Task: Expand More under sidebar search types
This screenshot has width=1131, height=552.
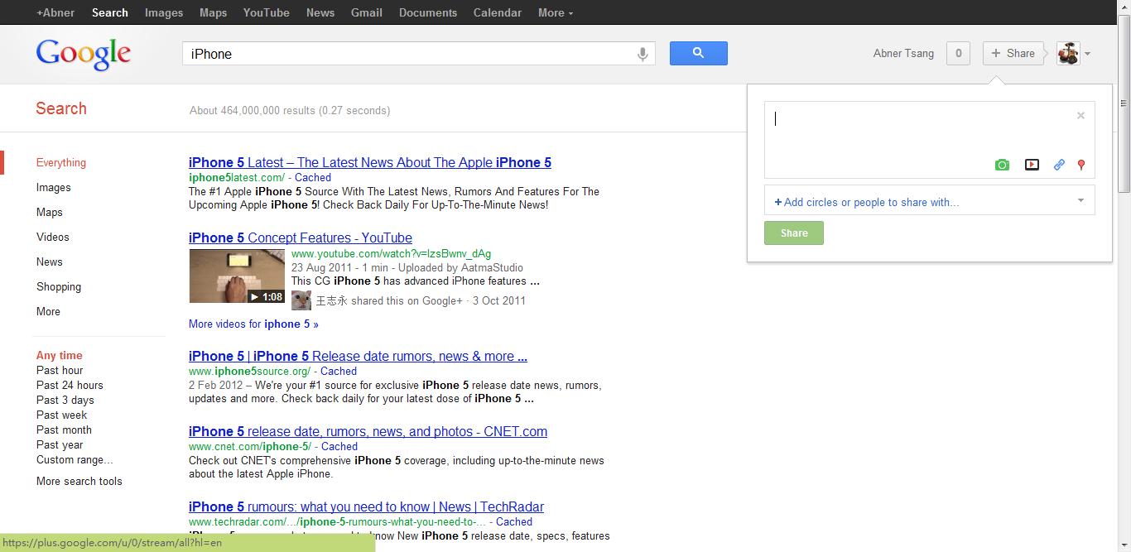Action: 48,311
